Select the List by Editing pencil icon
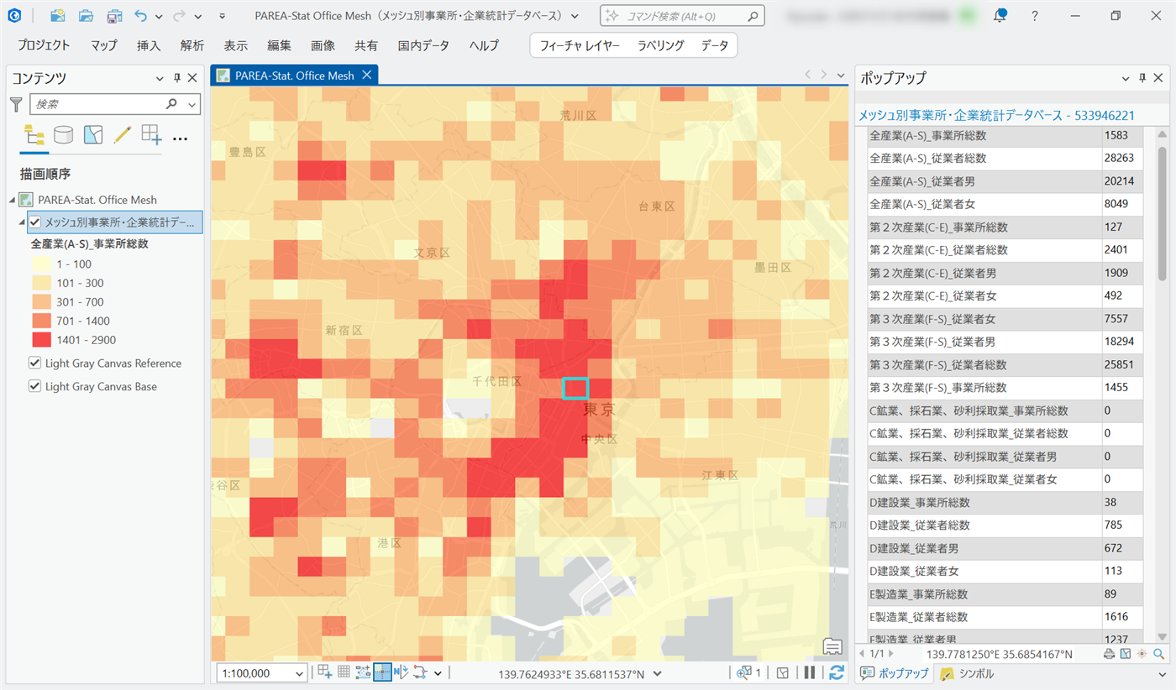The height and width of the screenshot is (690, 1176). [122, 135]
